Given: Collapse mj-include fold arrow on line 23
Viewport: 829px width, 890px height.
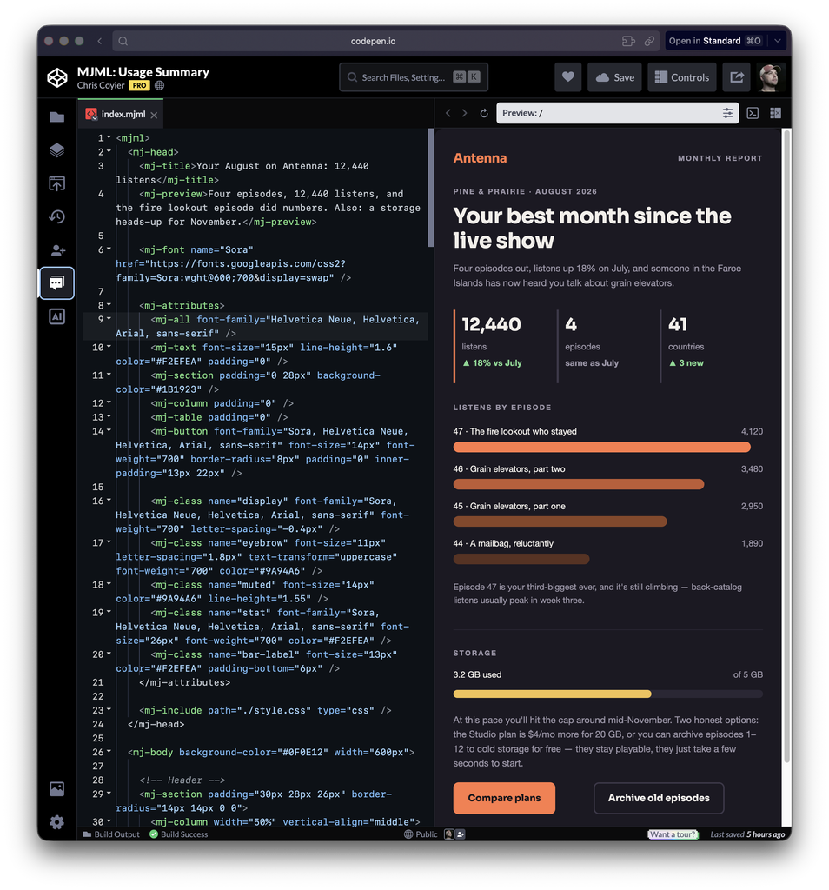Looking at the screenshot, I should coord(109,710).
